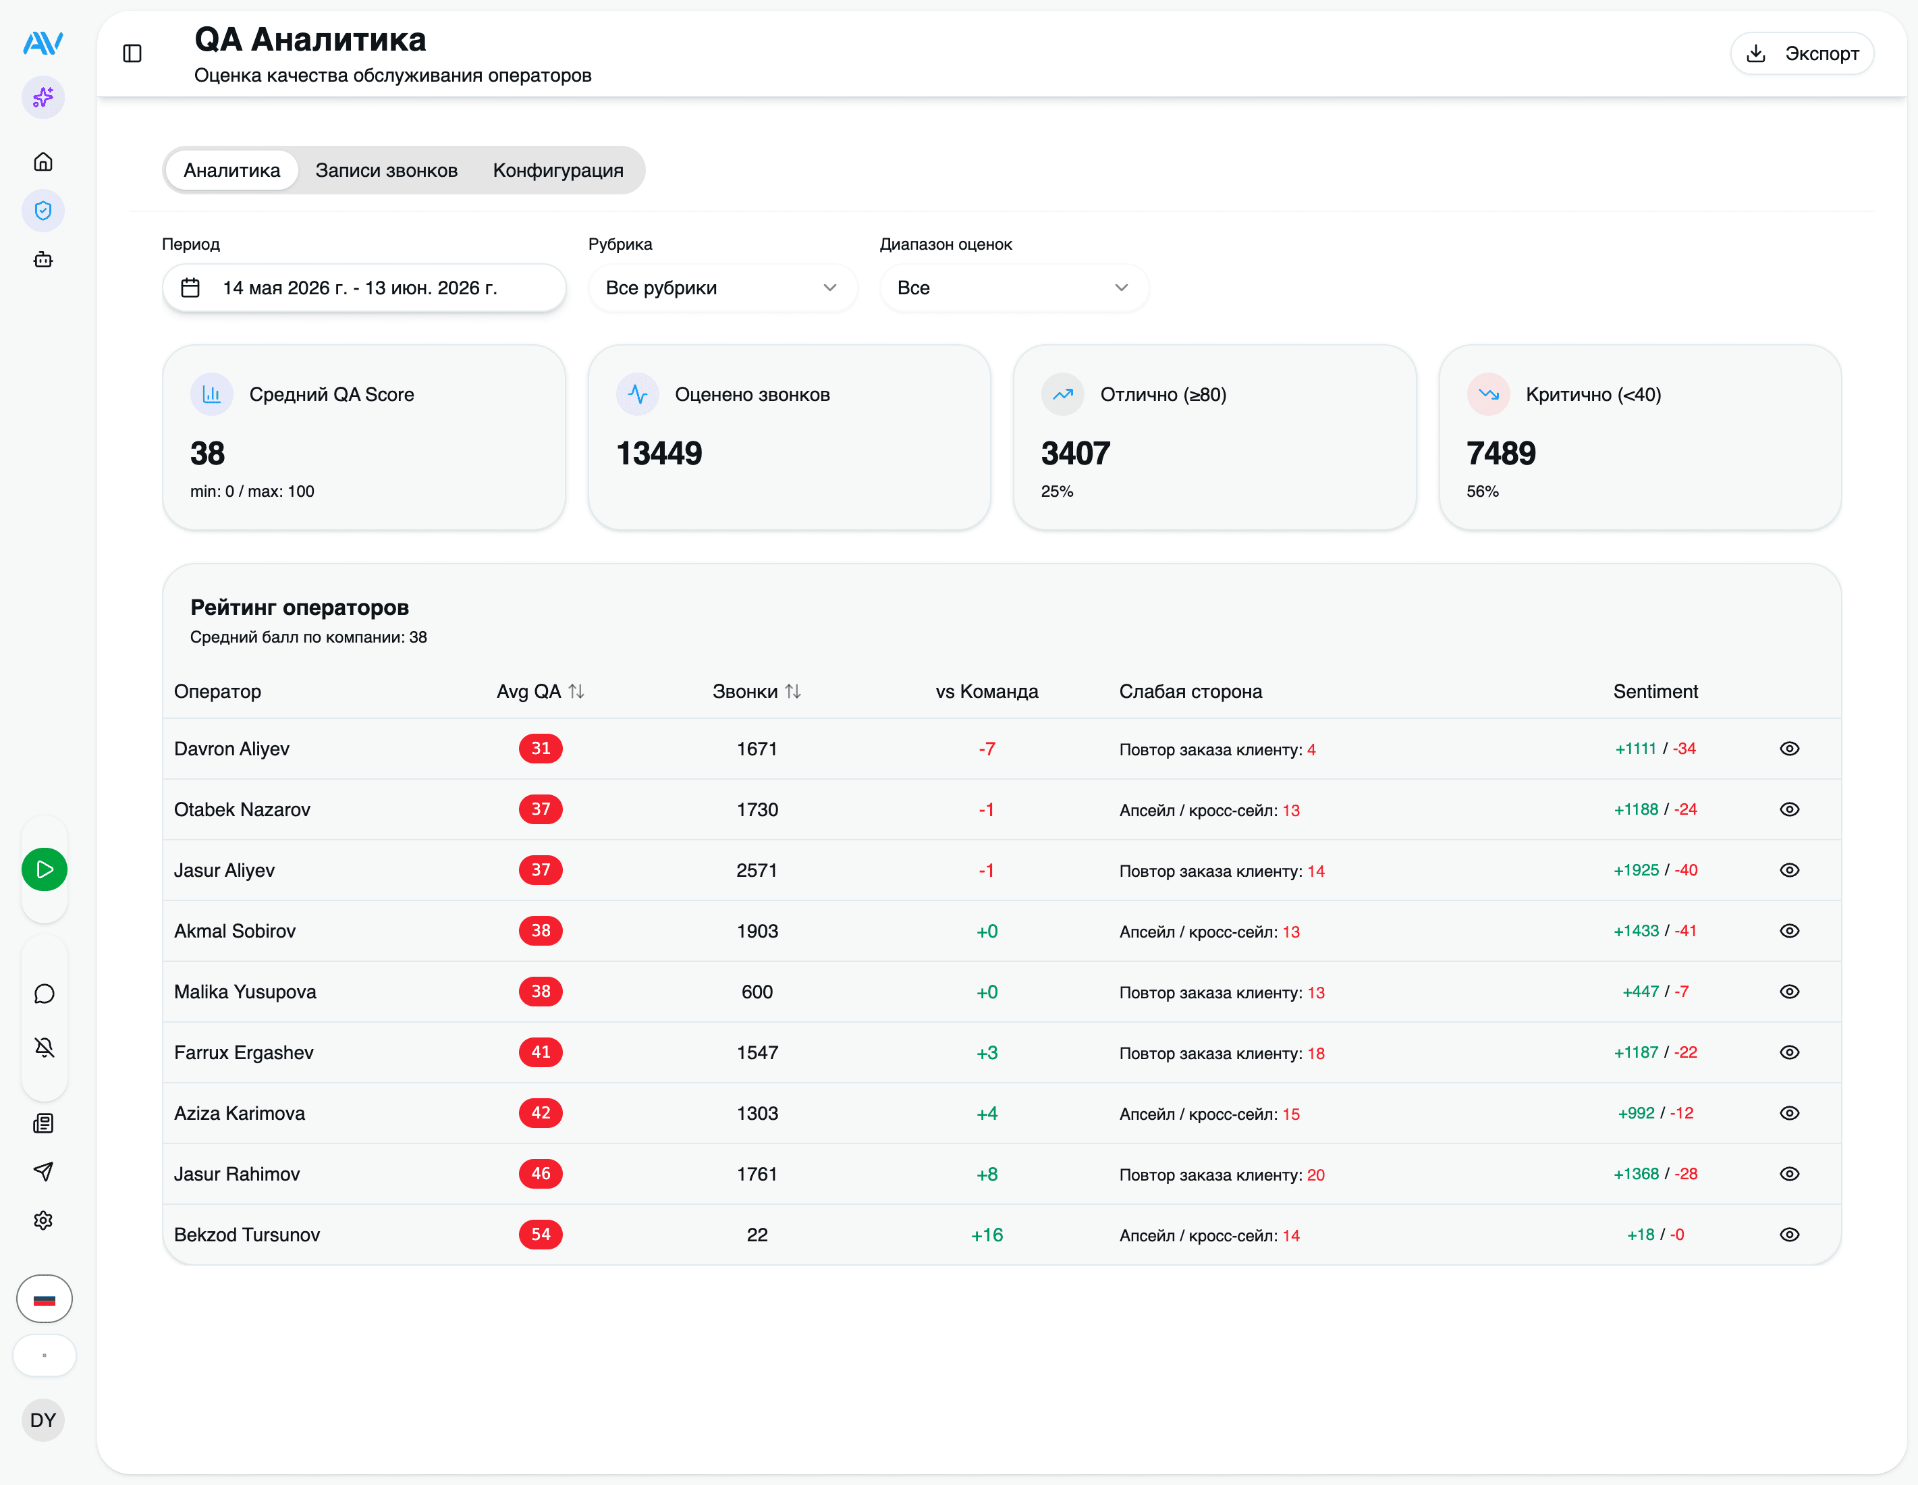Select the Аналитика tab
The width and height of the screenshot is (1918, 1485).
pyautogui.click(x=232, y=170)
